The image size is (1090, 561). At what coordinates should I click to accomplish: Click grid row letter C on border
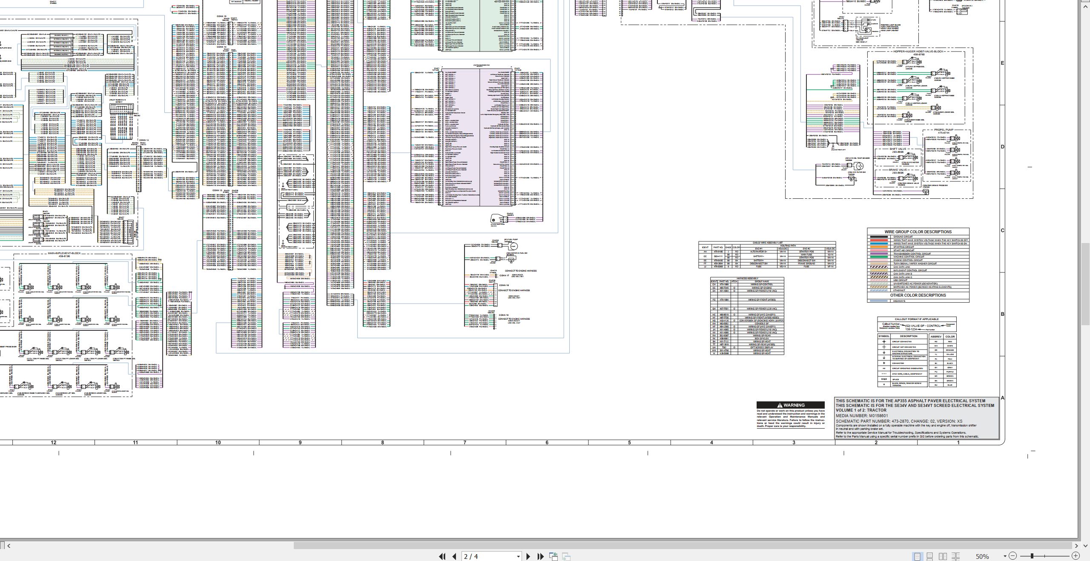point(1002,230)
